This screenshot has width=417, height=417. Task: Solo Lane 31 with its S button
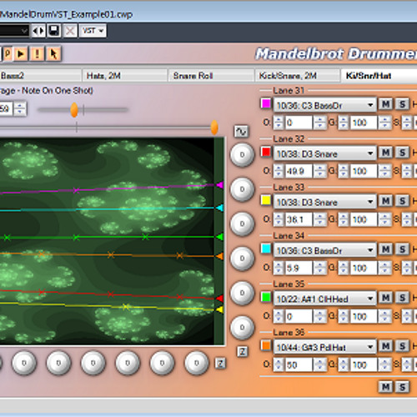coord(402,104)
